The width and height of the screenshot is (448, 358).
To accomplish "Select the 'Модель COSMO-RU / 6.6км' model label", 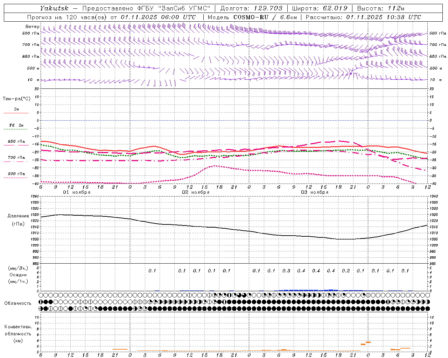I will (252, 17).
